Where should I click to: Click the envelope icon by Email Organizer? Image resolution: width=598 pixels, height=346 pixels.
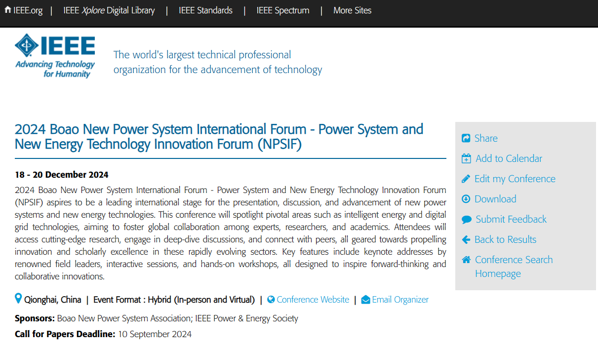[365, 300]
